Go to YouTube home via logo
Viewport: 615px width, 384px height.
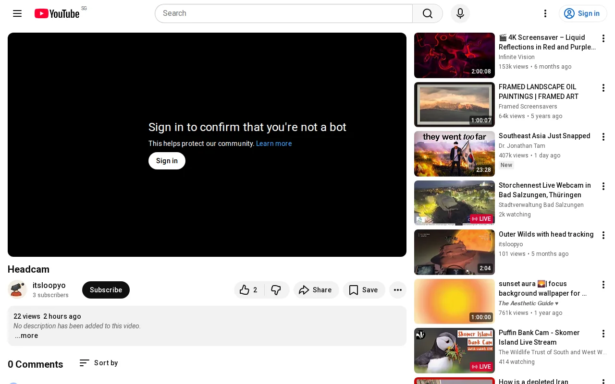coord(57,13)
